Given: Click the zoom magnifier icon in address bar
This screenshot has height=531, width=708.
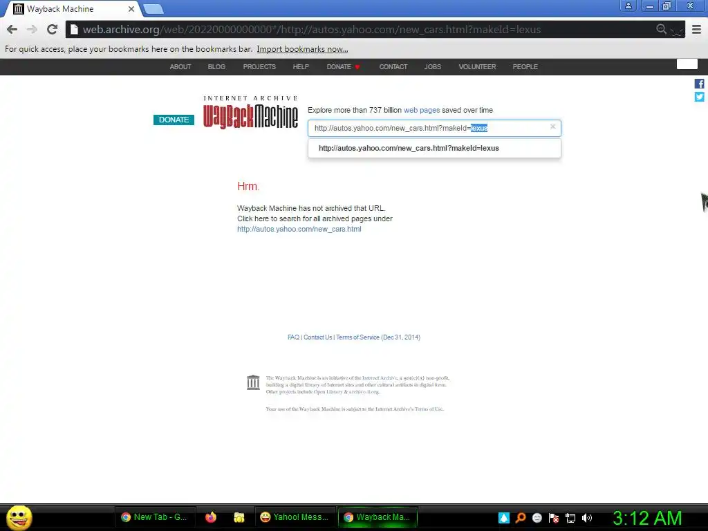Looking at the screenshot, I should (661, 29).
